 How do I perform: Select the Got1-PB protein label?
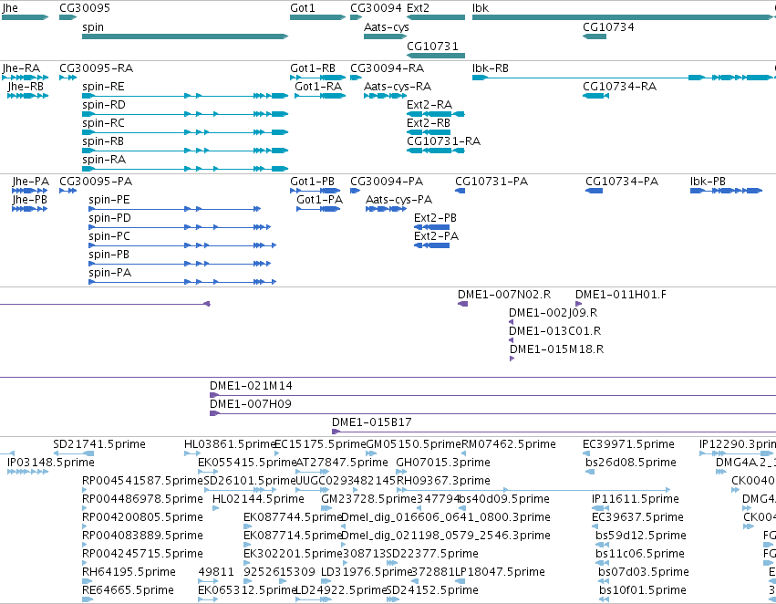pyautogui.click(x=312, y=182)
